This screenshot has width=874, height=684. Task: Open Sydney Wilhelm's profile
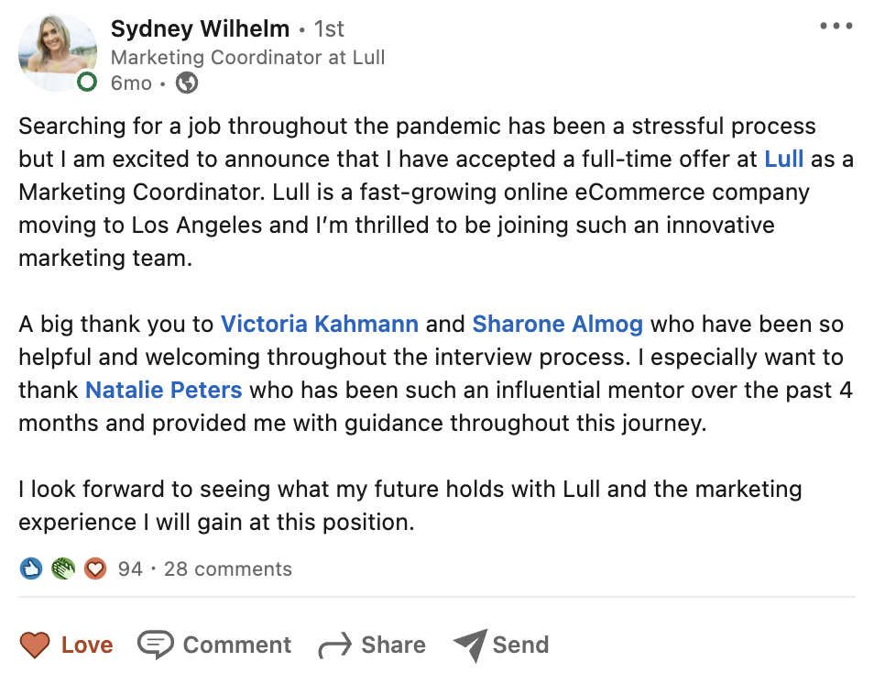pos(200,28)
